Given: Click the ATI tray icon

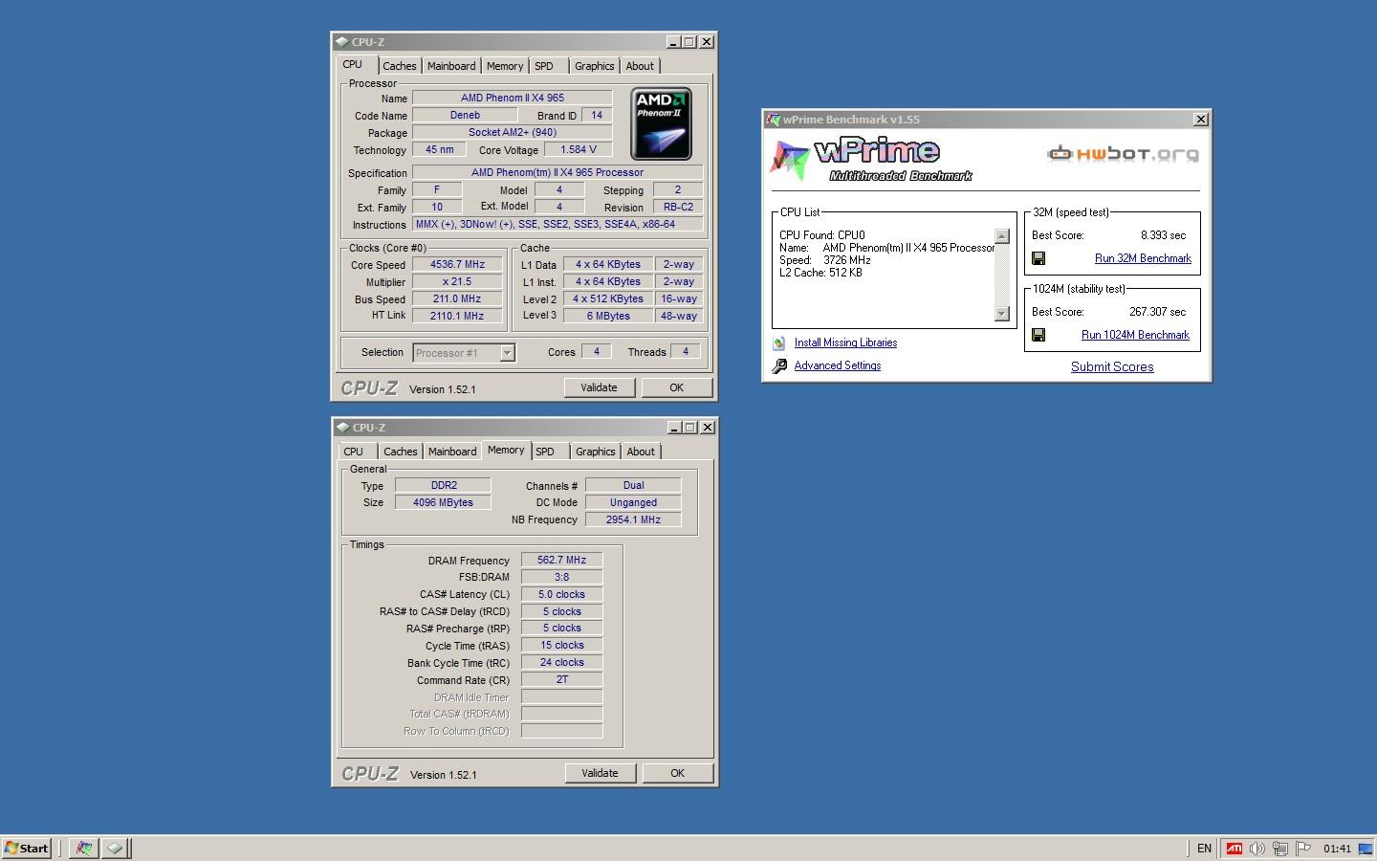Looking at the screenshot, I should point(1235,849).
